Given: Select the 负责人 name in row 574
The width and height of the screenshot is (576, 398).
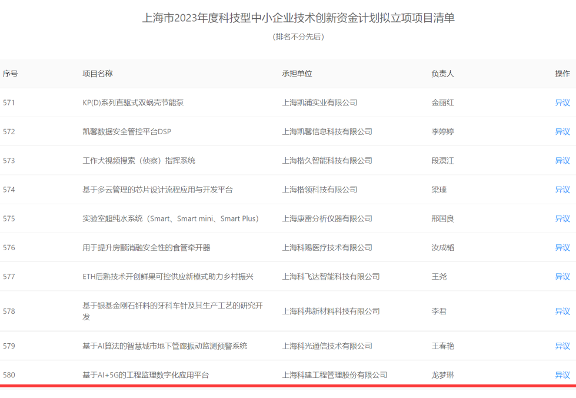Looking at the screenshot, I should pos(439,190).
